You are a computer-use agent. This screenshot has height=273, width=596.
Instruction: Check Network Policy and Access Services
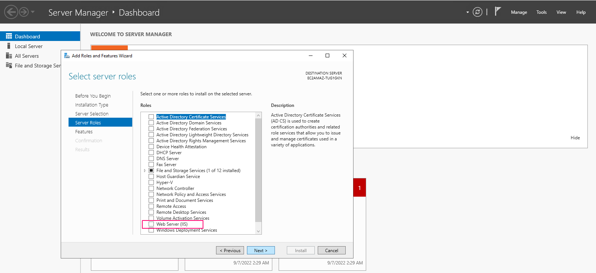tap(151, 194)
